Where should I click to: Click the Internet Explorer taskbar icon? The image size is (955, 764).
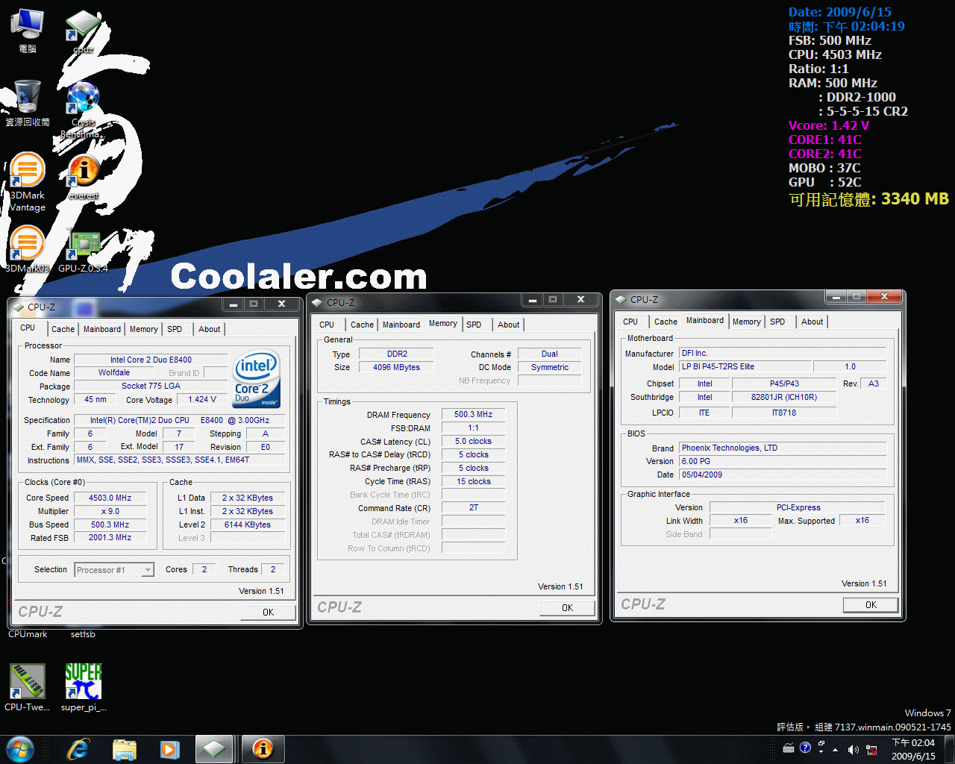pyautogui.click(x=78, y=749)
